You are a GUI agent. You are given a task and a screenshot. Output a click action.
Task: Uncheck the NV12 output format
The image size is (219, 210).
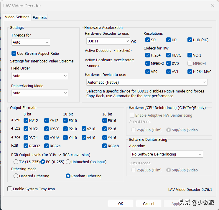coord(26,120)
